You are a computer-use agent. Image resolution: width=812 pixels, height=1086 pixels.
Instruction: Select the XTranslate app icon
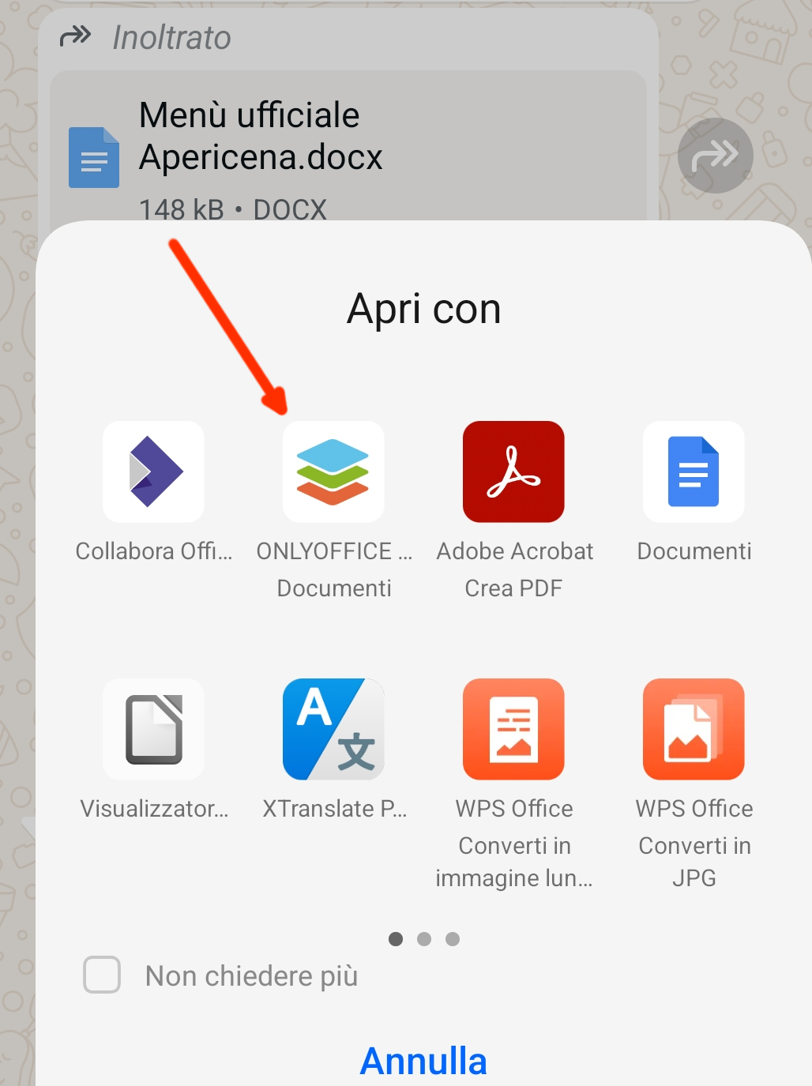pos(333,729)
